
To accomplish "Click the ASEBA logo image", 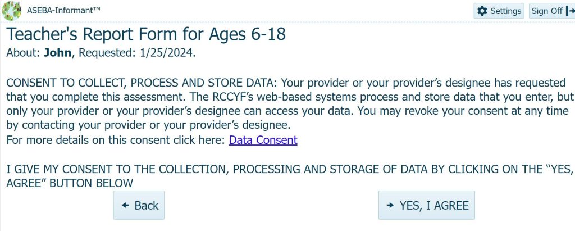I will click(x=12, y=11).
